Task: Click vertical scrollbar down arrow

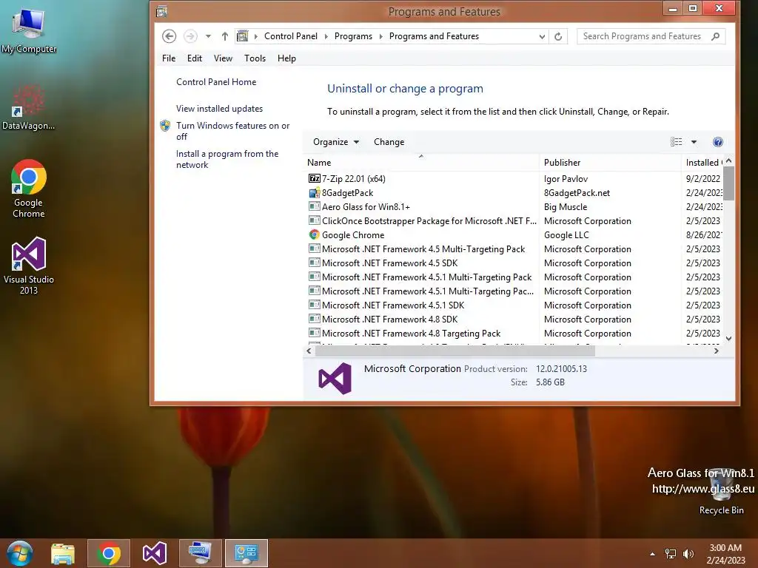Action: coord(729,338)
